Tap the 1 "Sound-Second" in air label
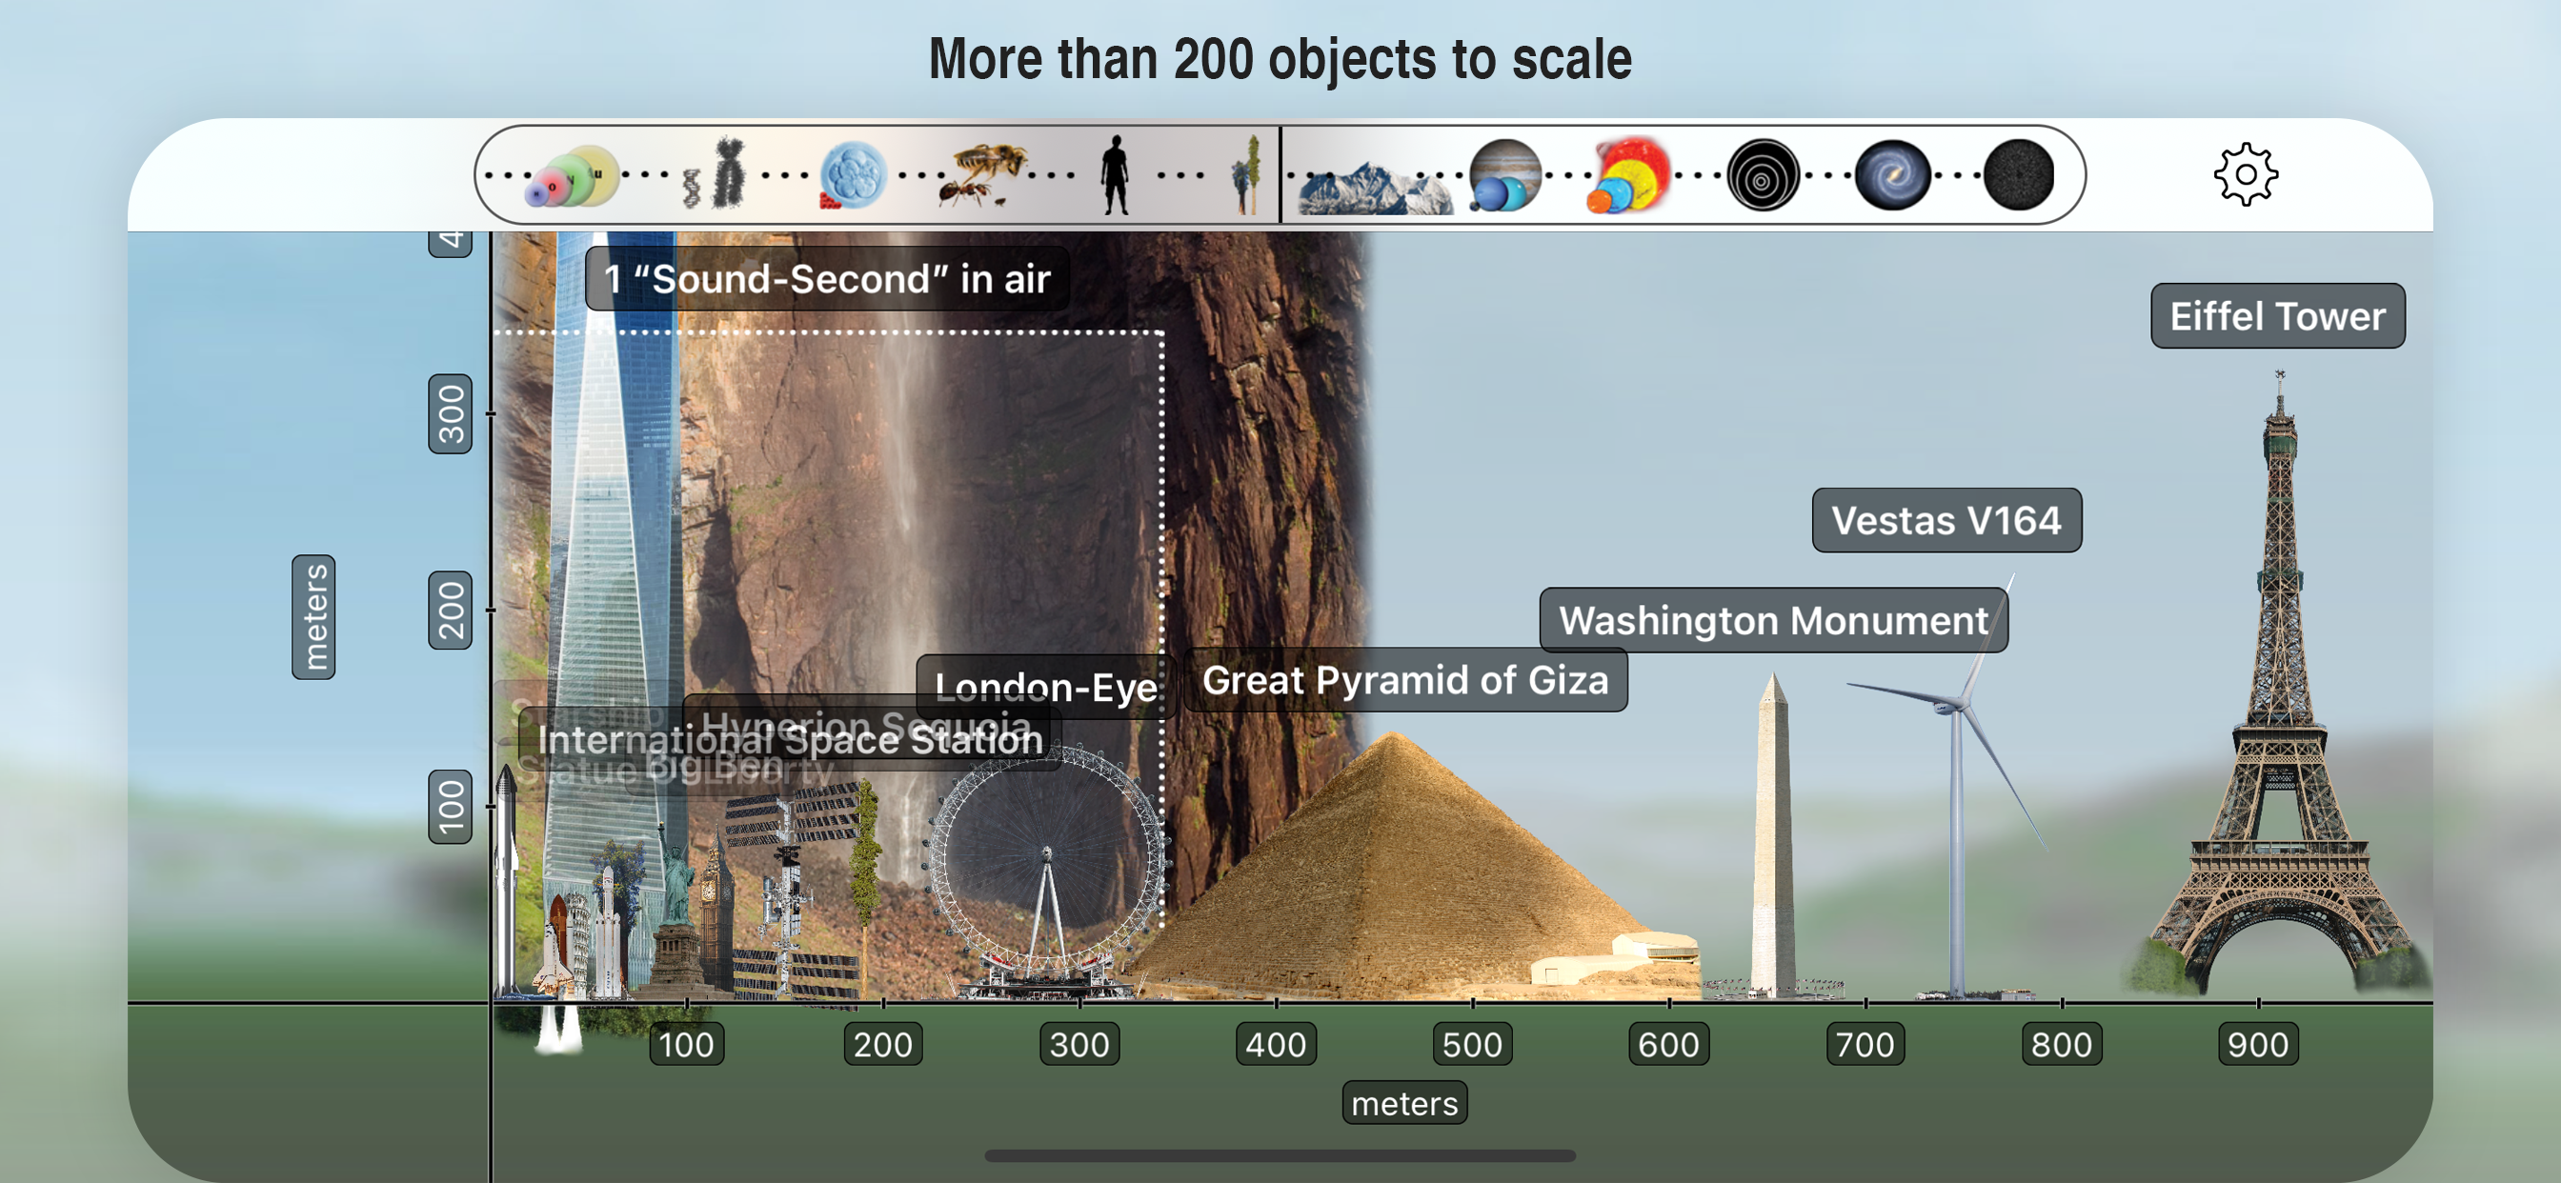This screenshot has height=1183, width=2561. coord(826,278)
